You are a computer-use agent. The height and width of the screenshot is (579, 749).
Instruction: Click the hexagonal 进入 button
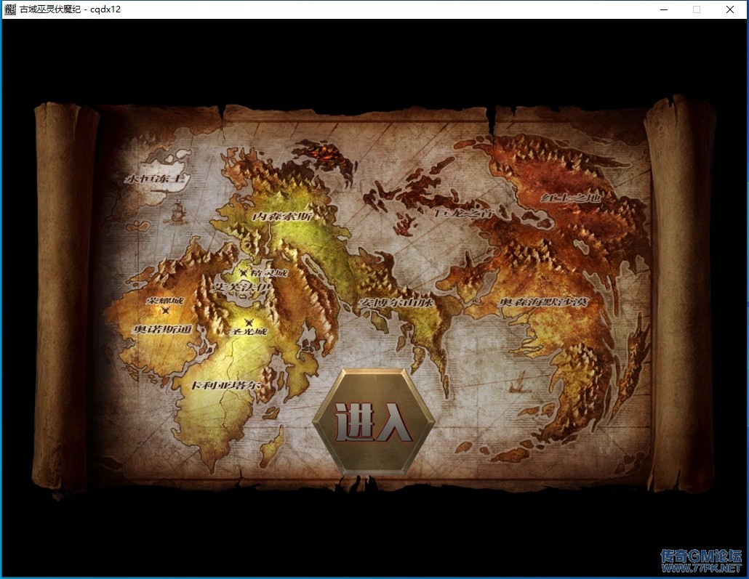[x=374, y=422]
